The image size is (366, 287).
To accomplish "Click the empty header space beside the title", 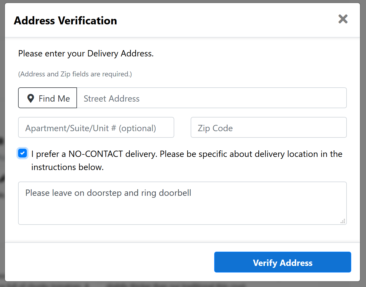I will point(227,20).
